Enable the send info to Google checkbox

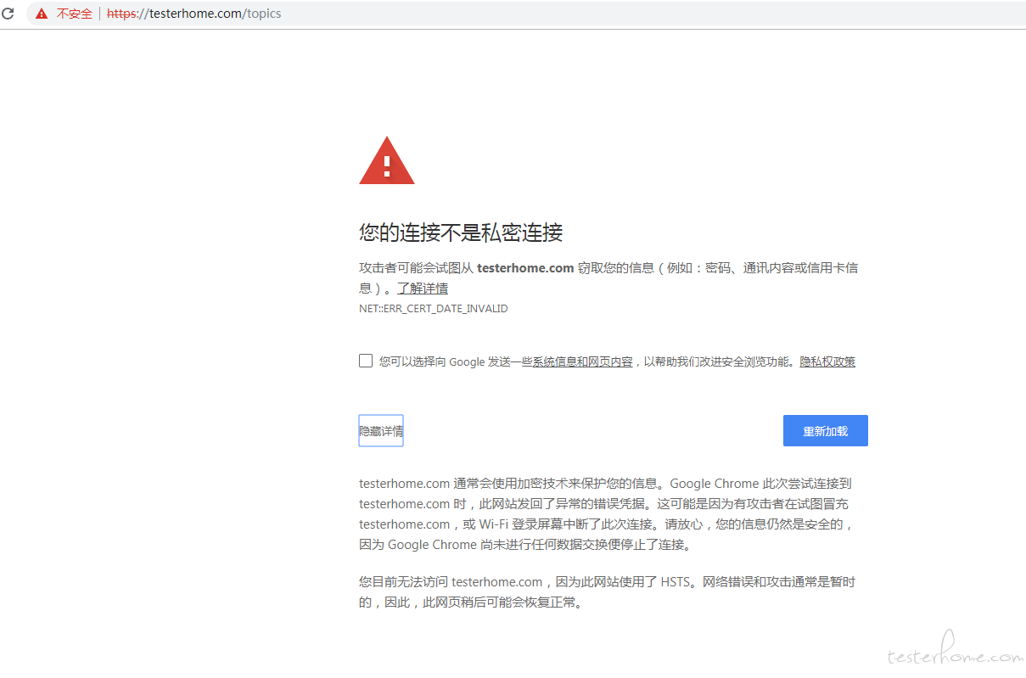point(366,361)
